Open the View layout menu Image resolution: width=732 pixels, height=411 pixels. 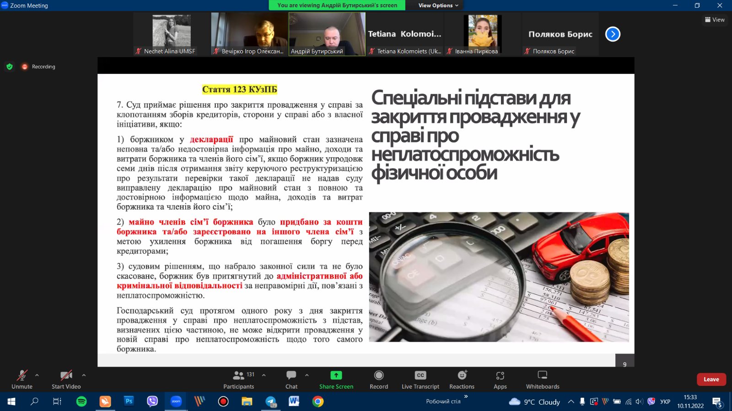[715, 20]
